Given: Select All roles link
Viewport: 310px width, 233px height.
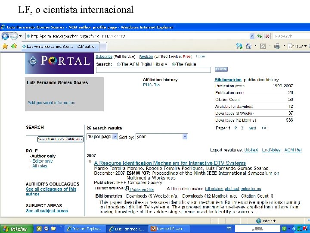Looking at the screenshot, I should pyautogui.click(x=40, y=166).
